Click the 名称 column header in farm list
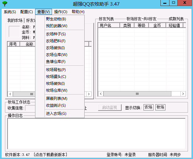This screenshot has height=159, width=193. coord(28,44)
